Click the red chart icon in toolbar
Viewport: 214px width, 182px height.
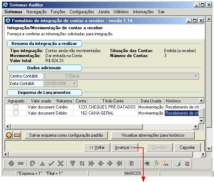coord(187,163)
